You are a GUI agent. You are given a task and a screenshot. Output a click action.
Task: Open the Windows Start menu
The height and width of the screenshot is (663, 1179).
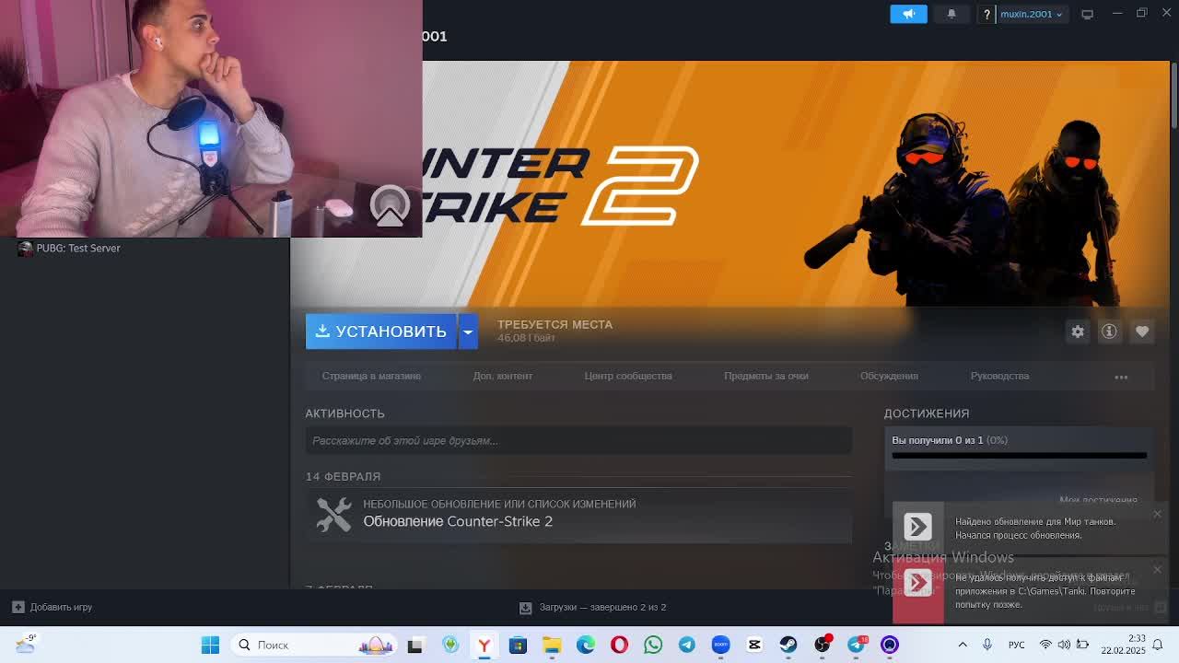[210, 645]
